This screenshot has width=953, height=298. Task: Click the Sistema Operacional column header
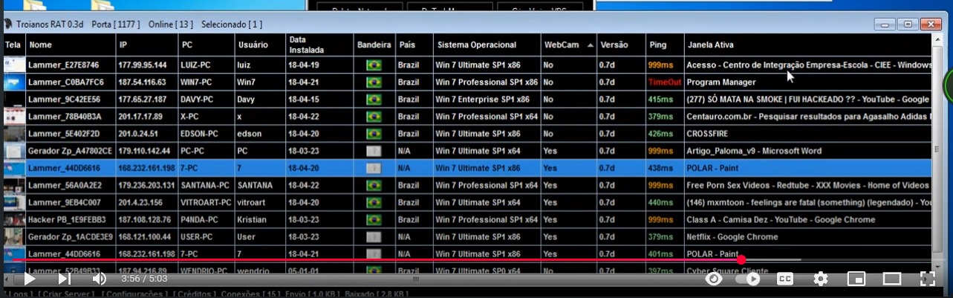[x=486, y=45]
